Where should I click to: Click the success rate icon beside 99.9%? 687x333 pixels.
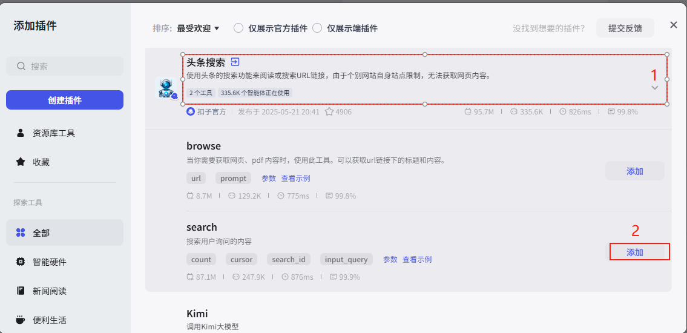tap(334, 277)
